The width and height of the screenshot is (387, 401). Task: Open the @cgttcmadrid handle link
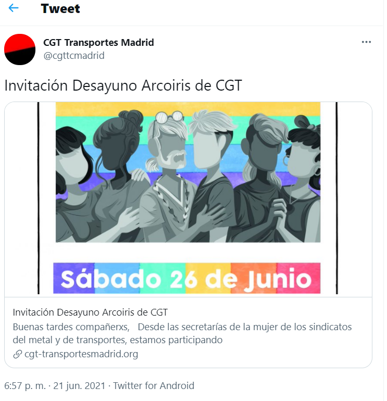pyautogui.click(x=74, y=56)
